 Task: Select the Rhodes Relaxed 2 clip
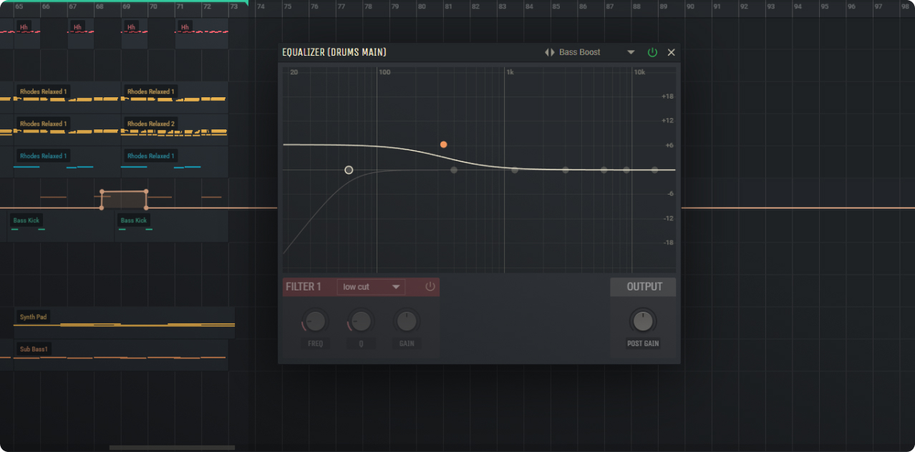(151, 124)
